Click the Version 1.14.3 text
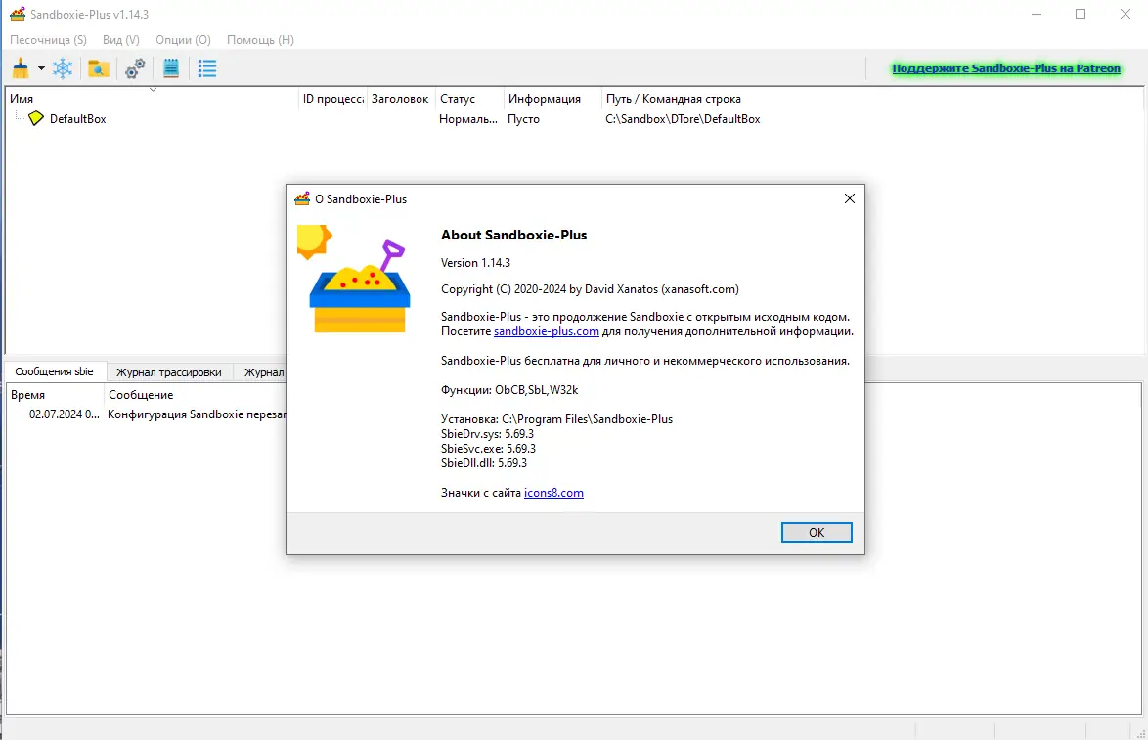The image size is (1148, 740). 475,263
